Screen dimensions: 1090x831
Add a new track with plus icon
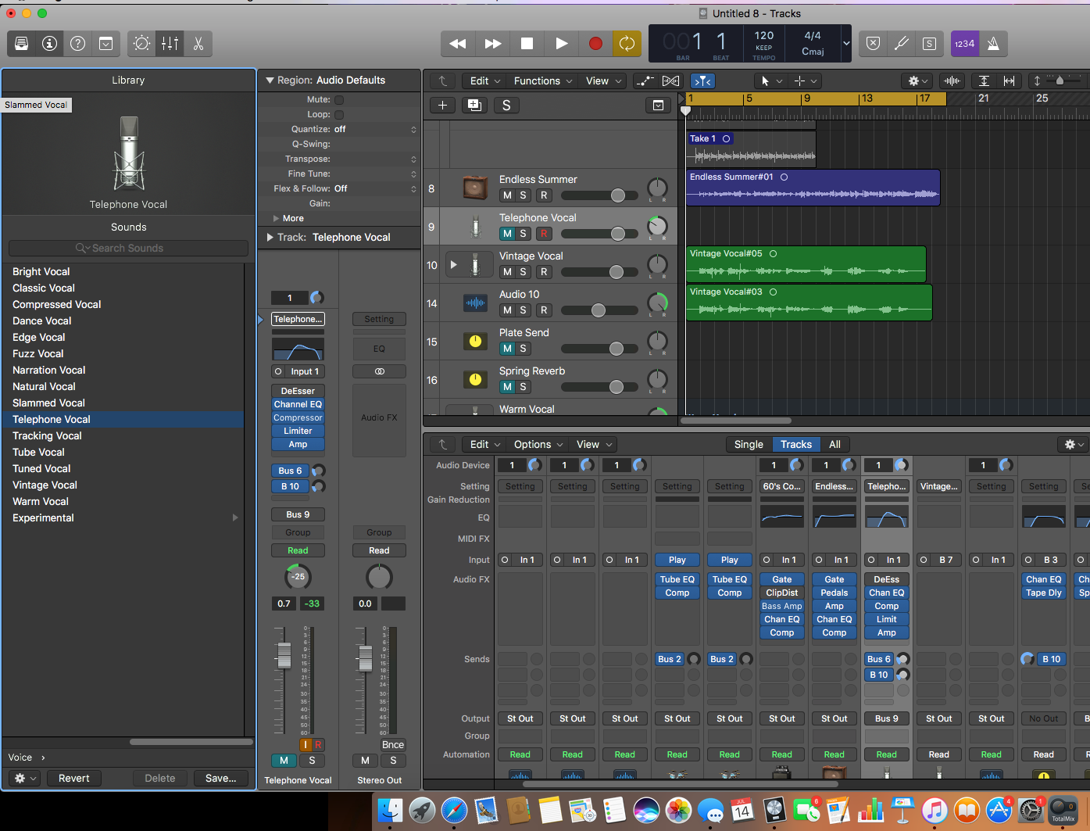click(442, 106)
